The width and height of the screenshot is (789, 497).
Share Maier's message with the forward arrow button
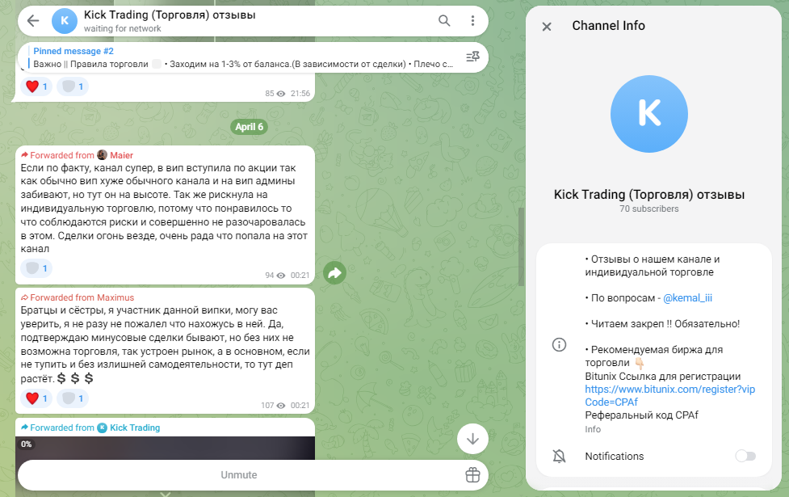point(334,273)
